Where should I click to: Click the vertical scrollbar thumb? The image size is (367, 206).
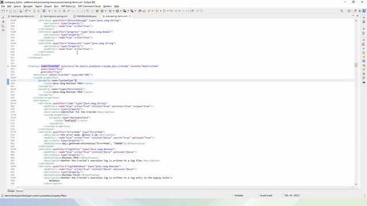point(356,65)
